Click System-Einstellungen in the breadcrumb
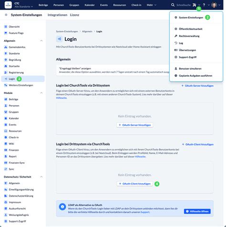This screenshot has width=226, height=227. (x=67, y=31)
